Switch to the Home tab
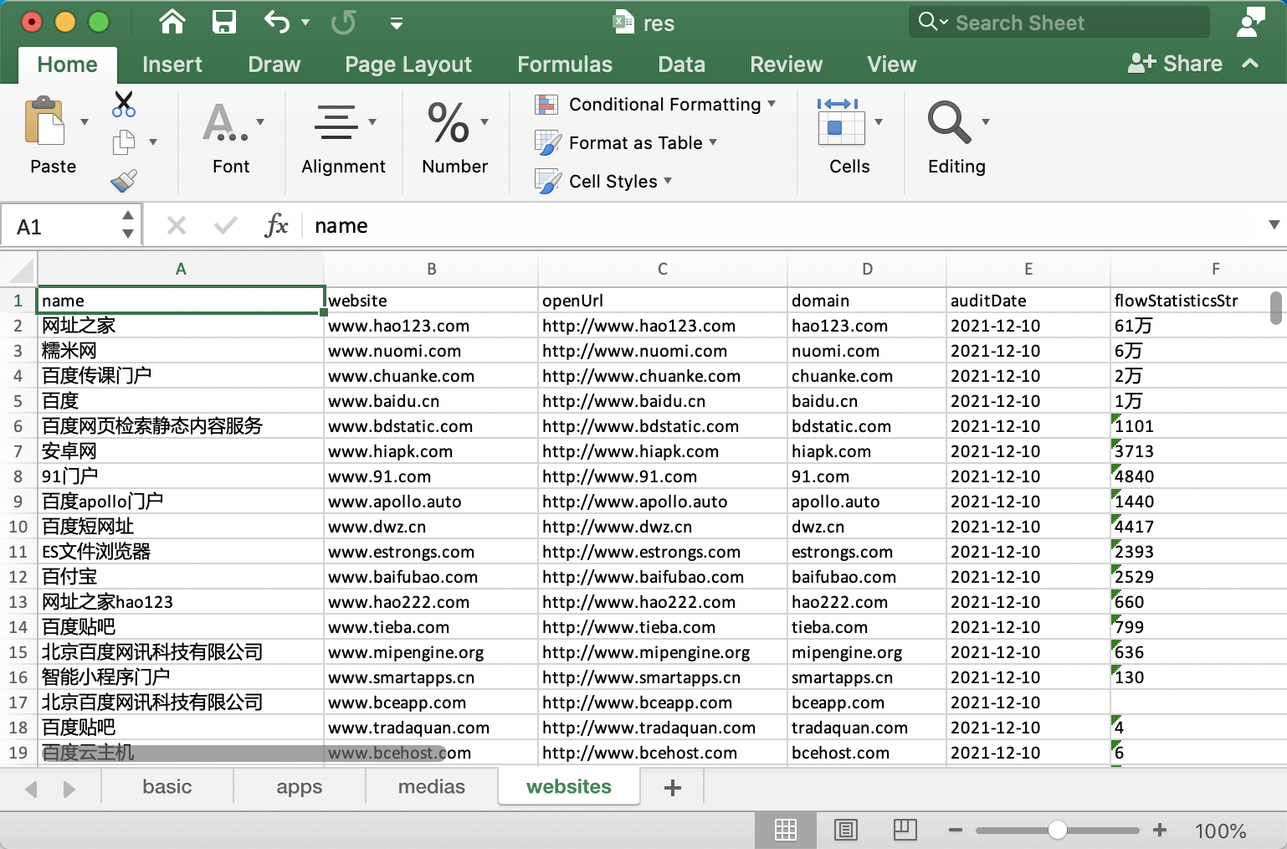Viewport: 1287px width, 849px height. (x=68, y=64)
